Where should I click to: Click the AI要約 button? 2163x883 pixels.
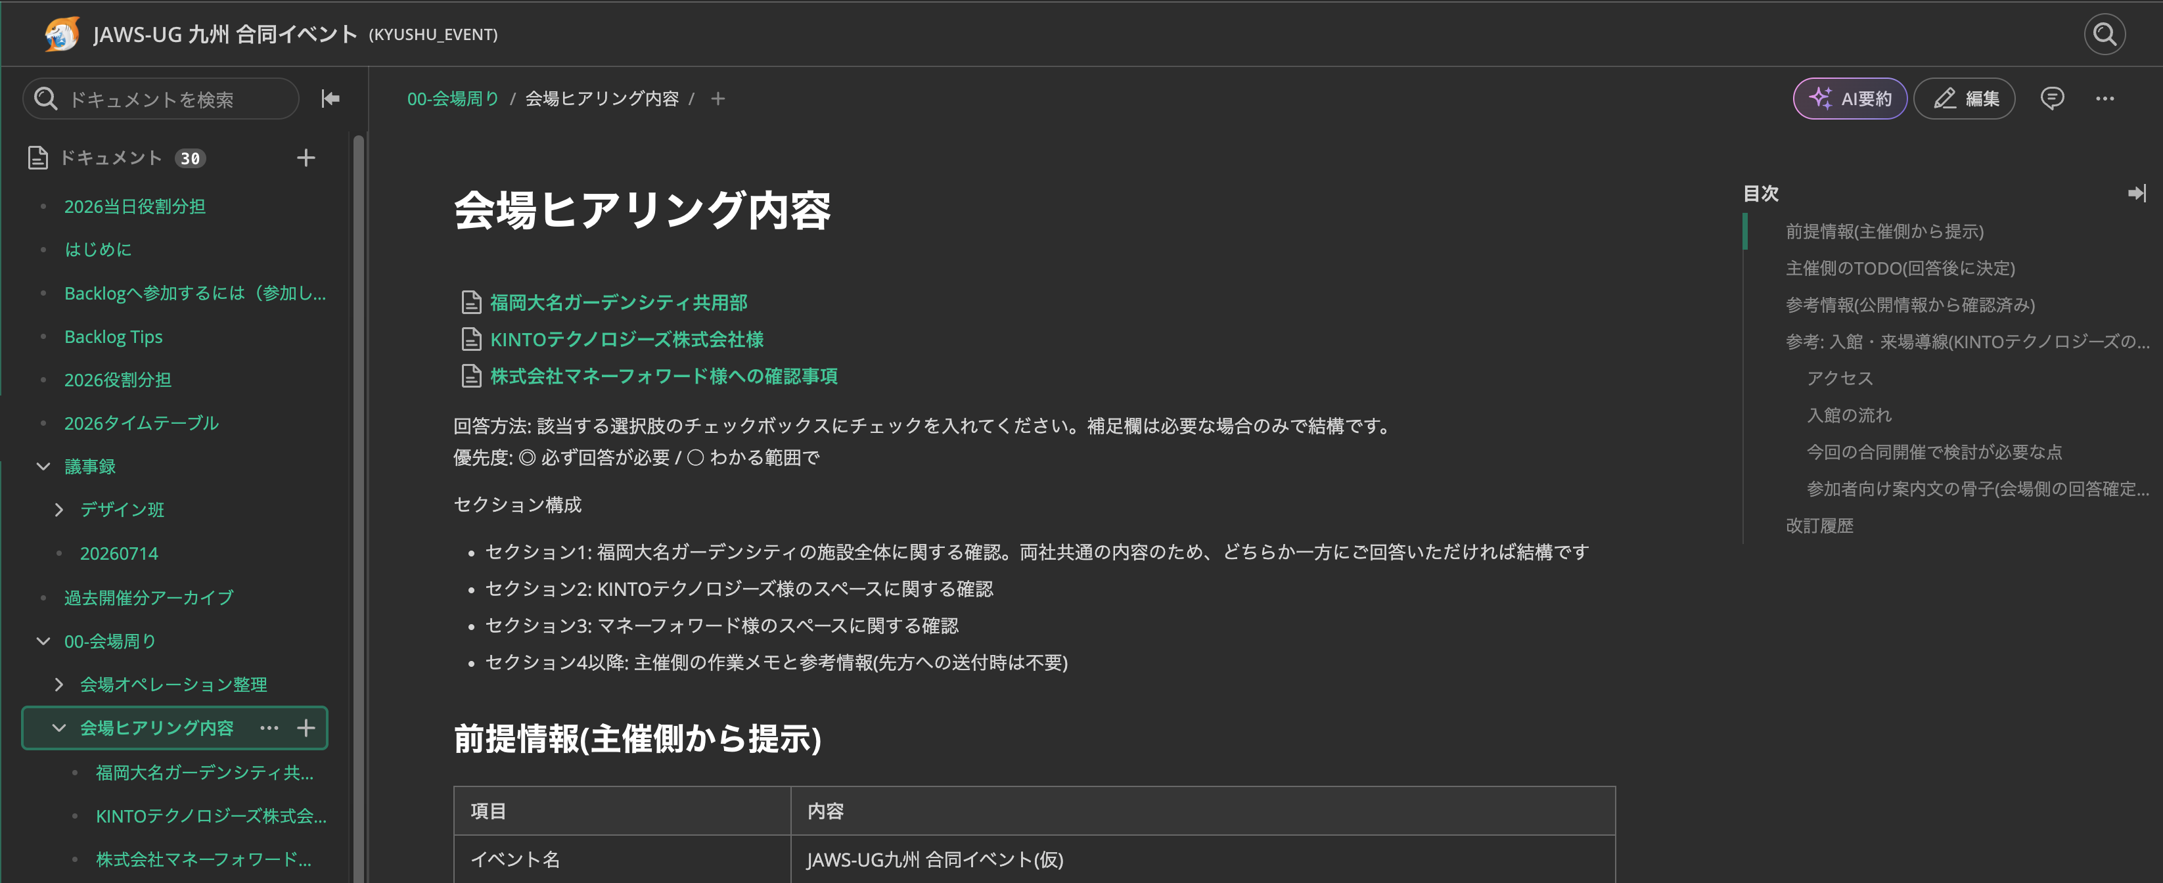(x=1850, y=99)
